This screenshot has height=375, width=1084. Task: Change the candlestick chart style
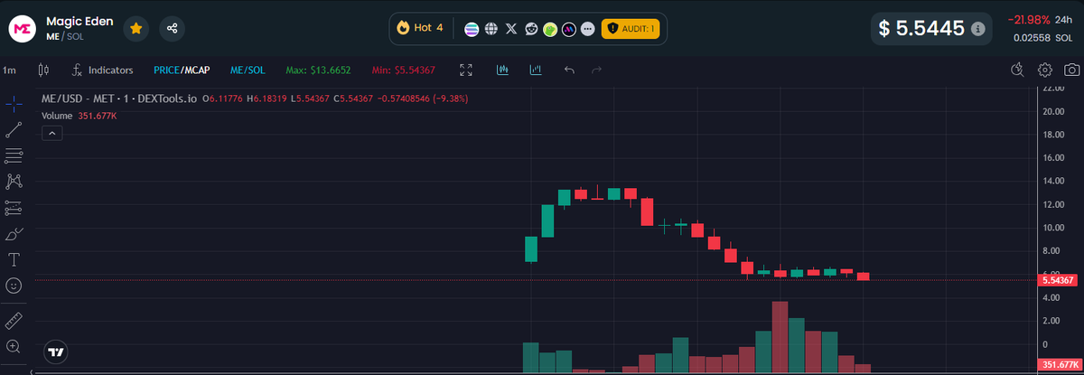pos(43,70)
